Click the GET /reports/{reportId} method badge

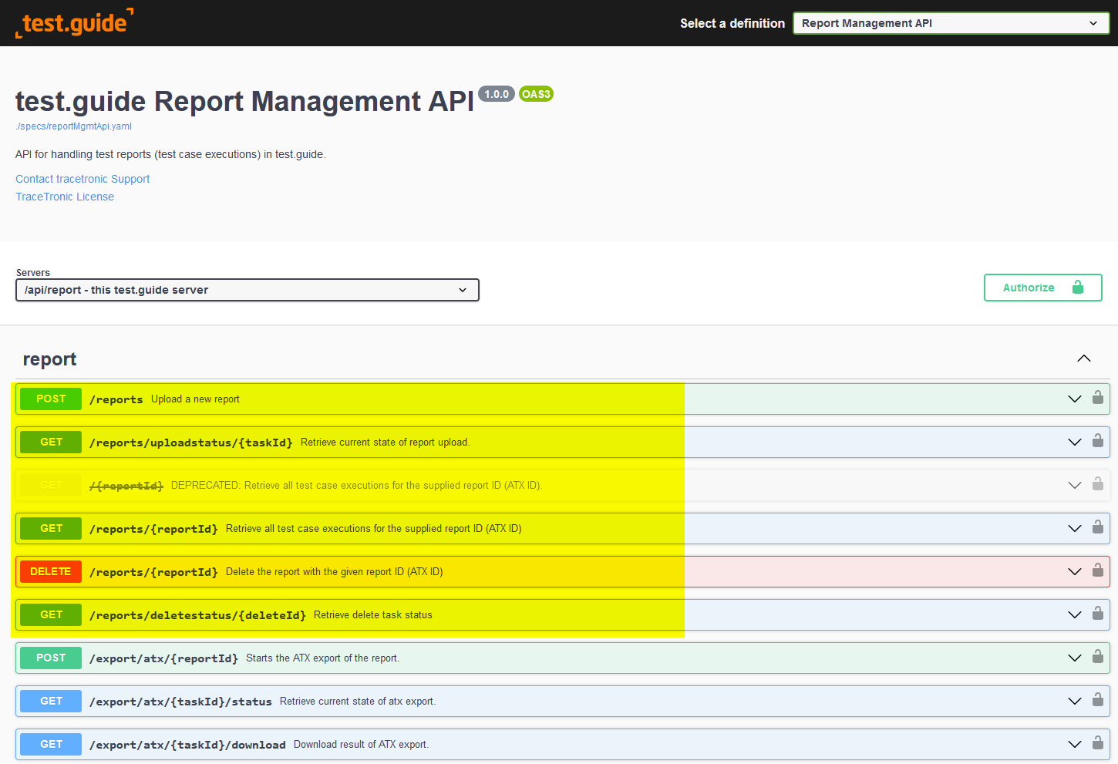point(51,528)
